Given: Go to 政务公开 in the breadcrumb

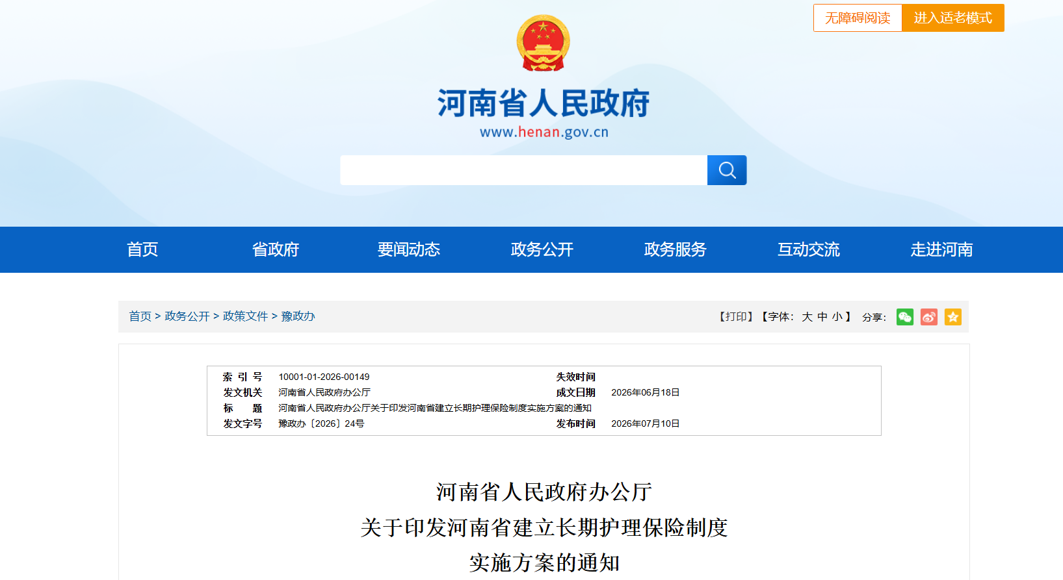Looking at the screenshot, I should 187,316.
